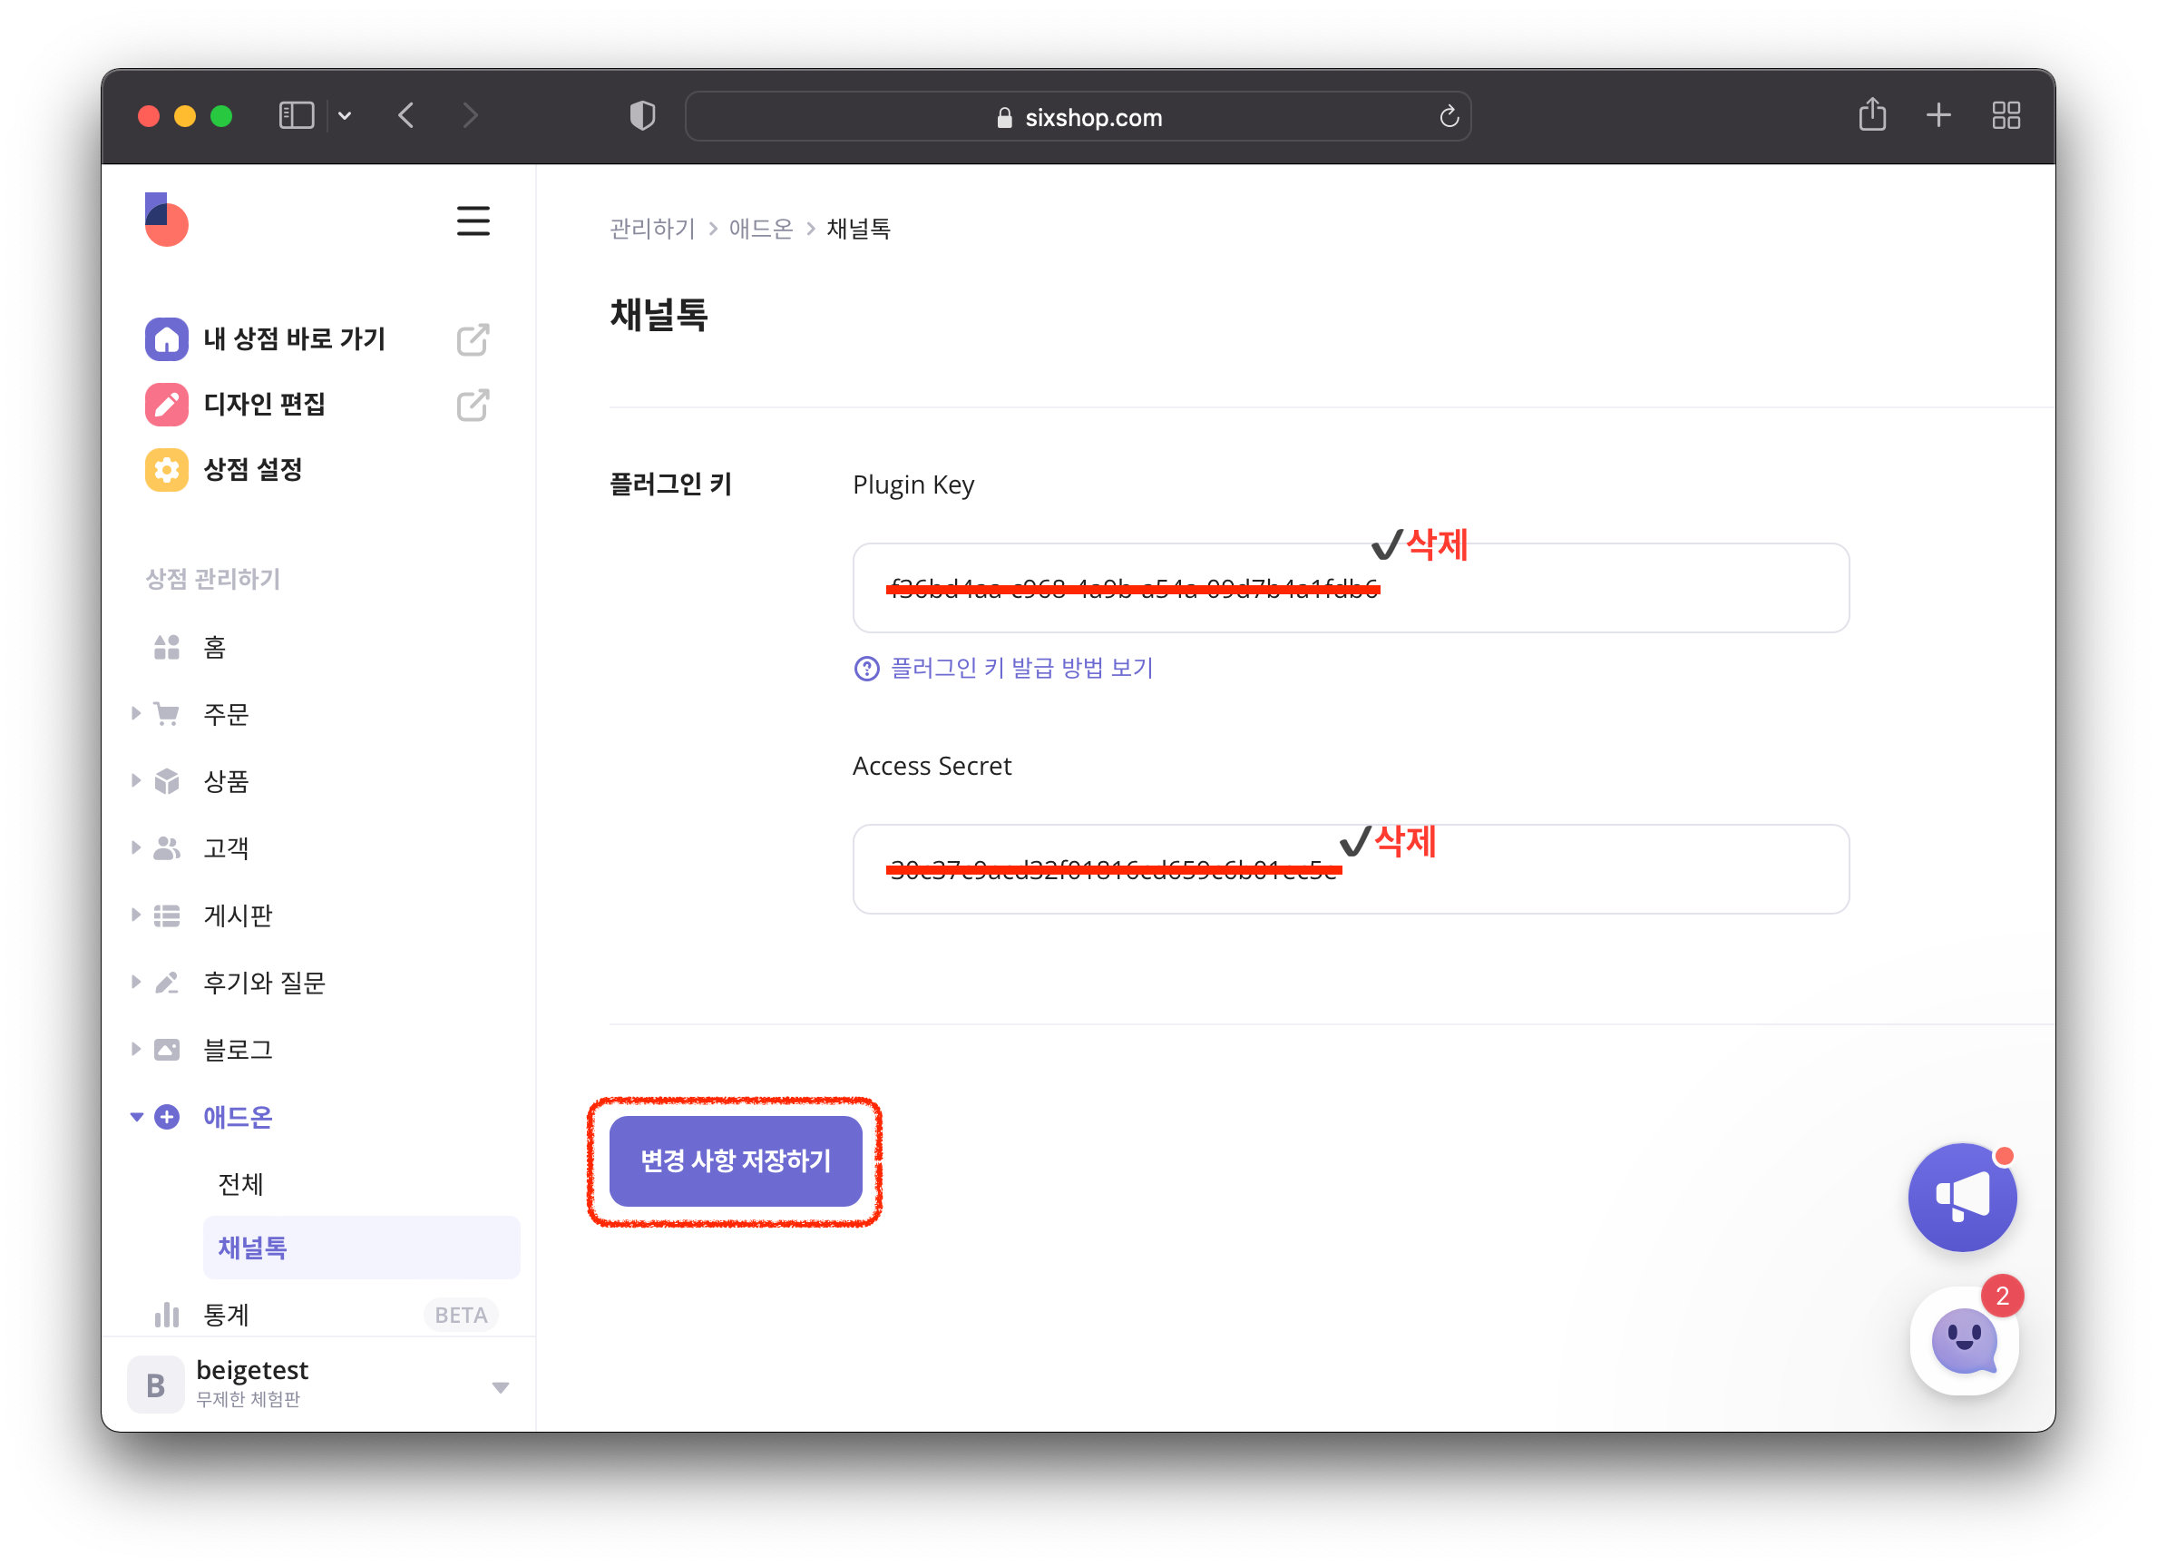Open the Channel Talk chat bubble widget
The image size is (2157, 1566).
click(1963, 1342)
